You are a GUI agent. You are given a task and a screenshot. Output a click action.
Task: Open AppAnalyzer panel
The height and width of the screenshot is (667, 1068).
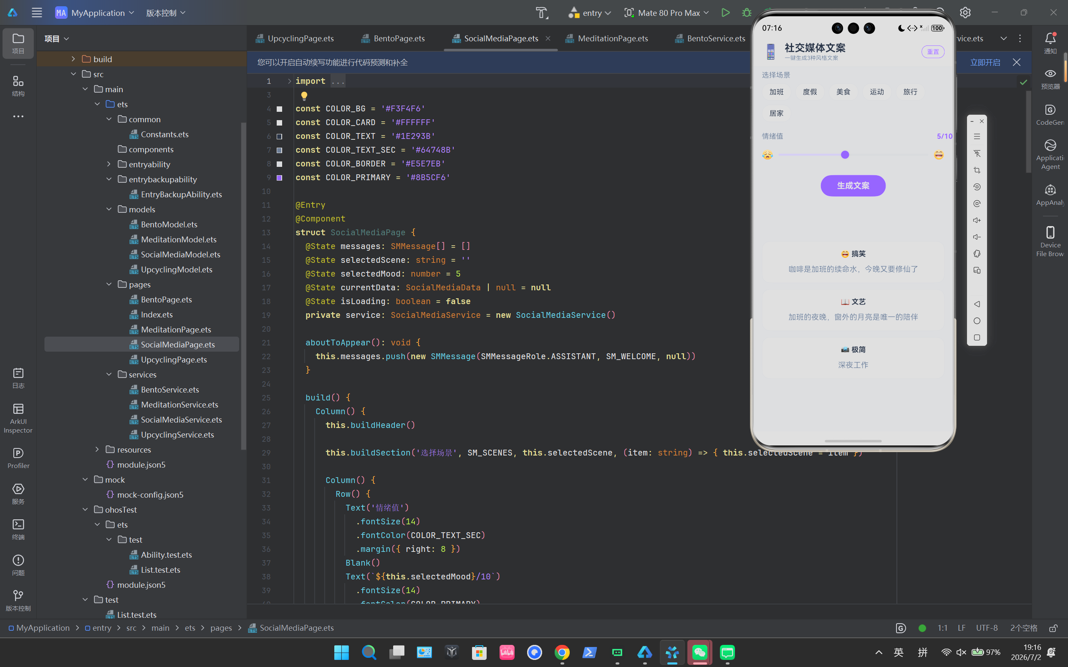[1050, 195]
